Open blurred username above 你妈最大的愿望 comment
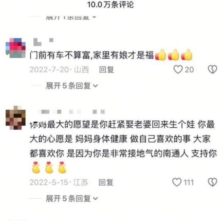The height and width of the screenshot is (221, 224). [x=71, y=112]
